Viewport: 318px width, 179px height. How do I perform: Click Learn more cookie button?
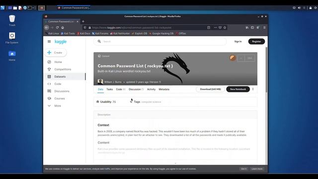[257, 169]
